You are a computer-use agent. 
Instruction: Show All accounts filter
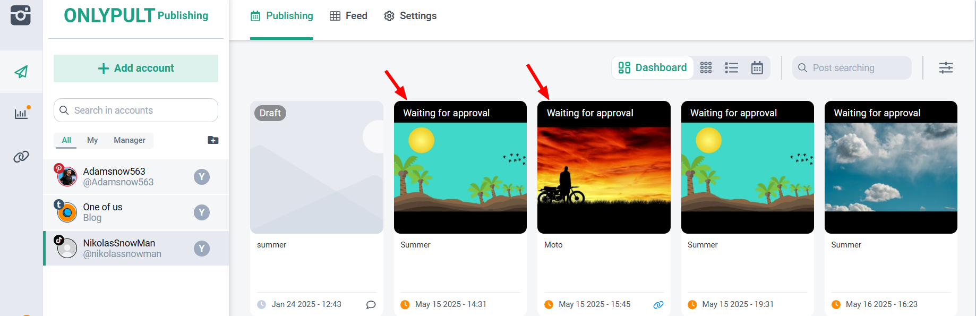(66, 140)
